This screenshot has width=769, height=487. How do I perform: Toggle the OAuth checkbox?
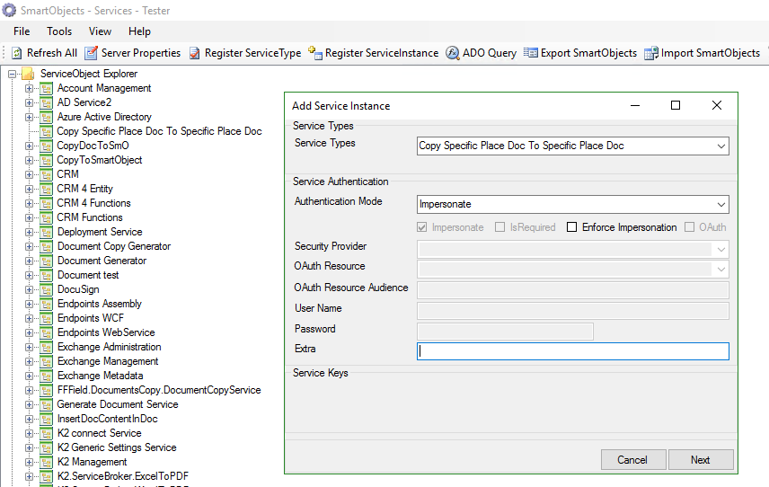point(691,227)
